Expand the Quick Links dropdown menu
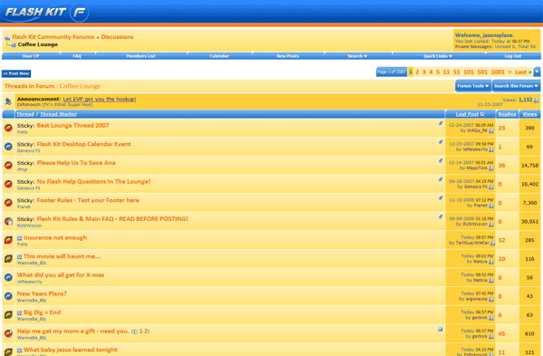This screenshot has width=543, height=356. tap(438, 56)
